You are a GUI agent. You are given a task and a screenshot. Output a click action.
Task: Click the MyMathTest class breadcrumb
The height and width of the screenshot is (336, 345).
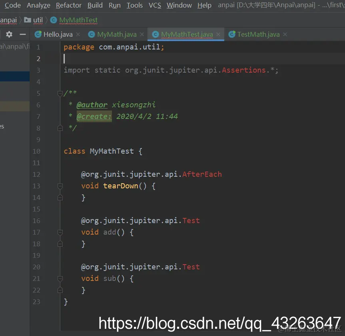[78, 20]
